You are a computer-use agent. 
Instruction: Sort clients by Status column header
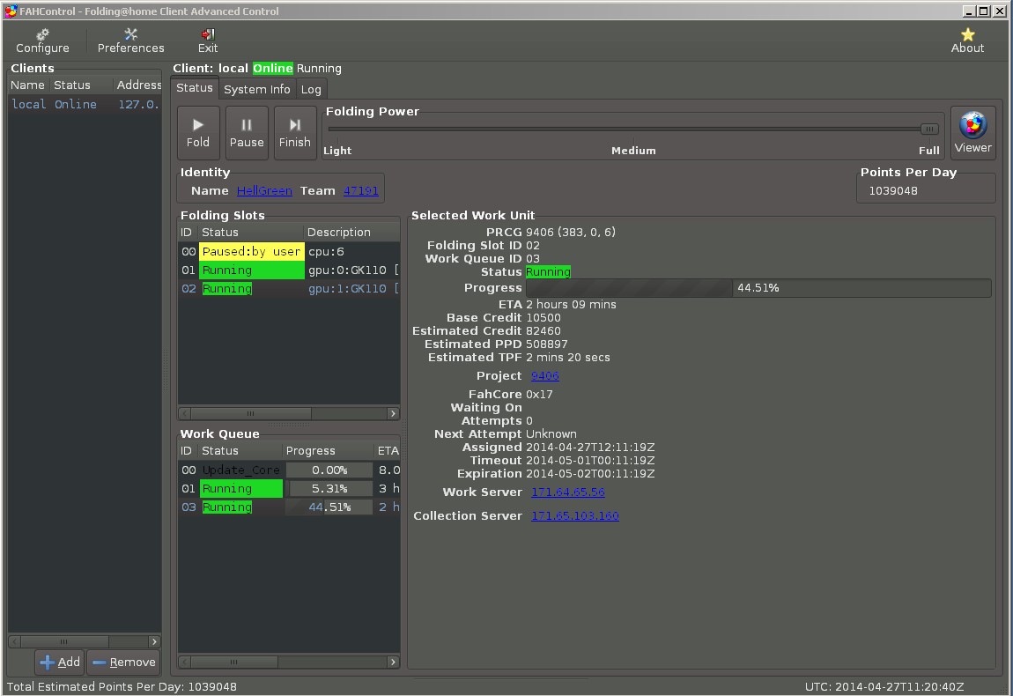(80, 85)
